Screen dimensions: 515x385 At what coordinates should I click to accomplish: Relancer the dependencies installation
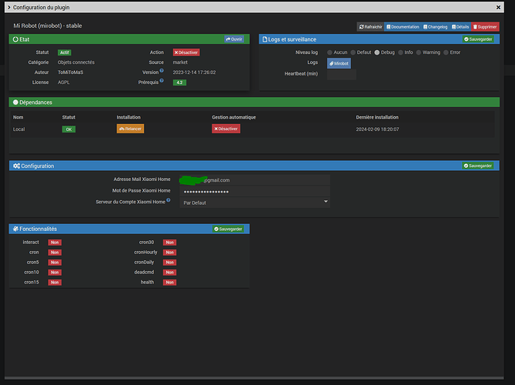click(x=130, y=129)
